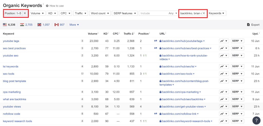Open the Word count filter dropdown
Image resolution: width=263 pixels, height=126 pixels.
(x=100, y=13)
